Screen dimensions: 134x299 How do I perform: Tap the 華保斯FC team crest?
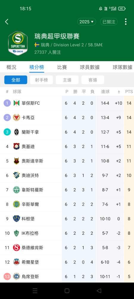coord(16,103)
